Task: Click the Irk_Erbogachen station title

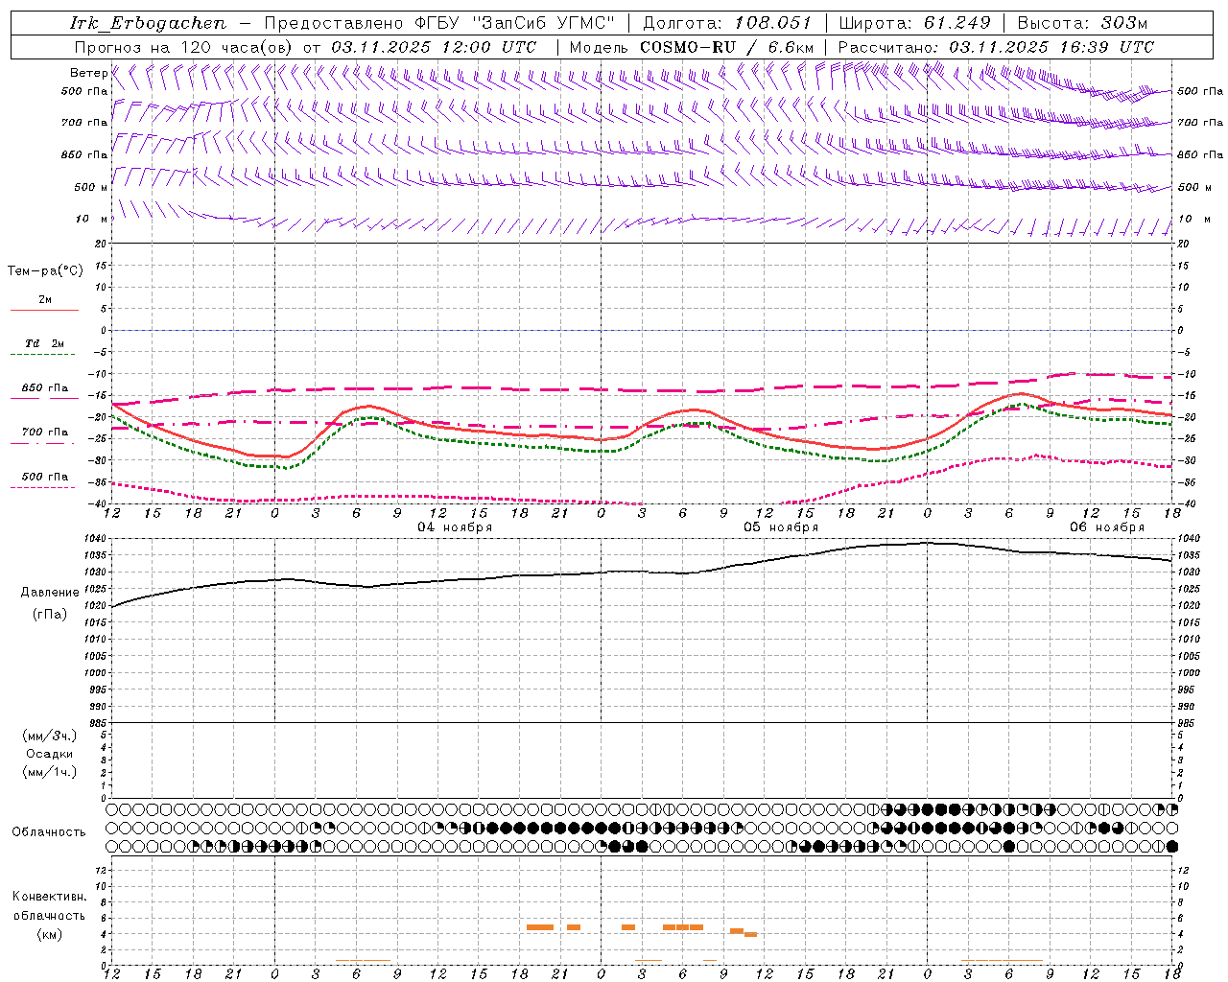Action: pyautogui.click(x=149, y=23)
